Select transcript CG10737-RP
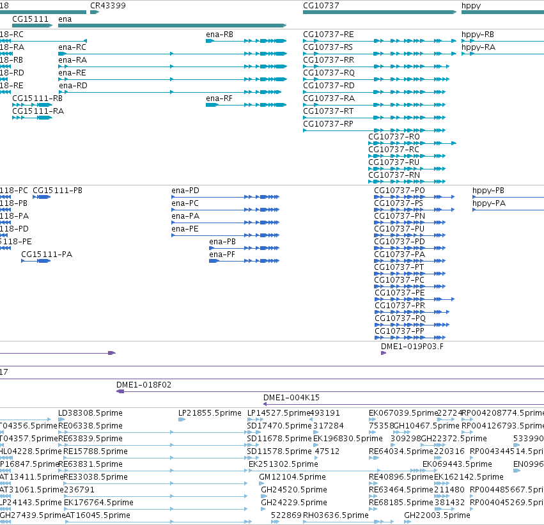The image size is (544, 525). pos(375,130)
